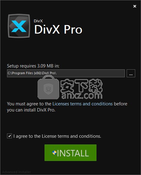Click the DivX blue X logo icon
This screenshot has width=141, height=175.
[x=19, y=26]
